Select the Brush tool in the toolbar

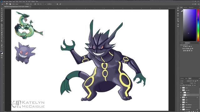(2, 23)
